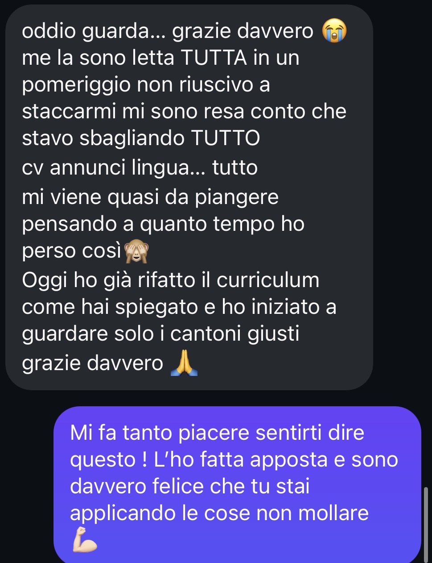The image size is (432, 563).
Task: Click the line 'mi viene quasi da piangere'
Action: click(150, 198)
